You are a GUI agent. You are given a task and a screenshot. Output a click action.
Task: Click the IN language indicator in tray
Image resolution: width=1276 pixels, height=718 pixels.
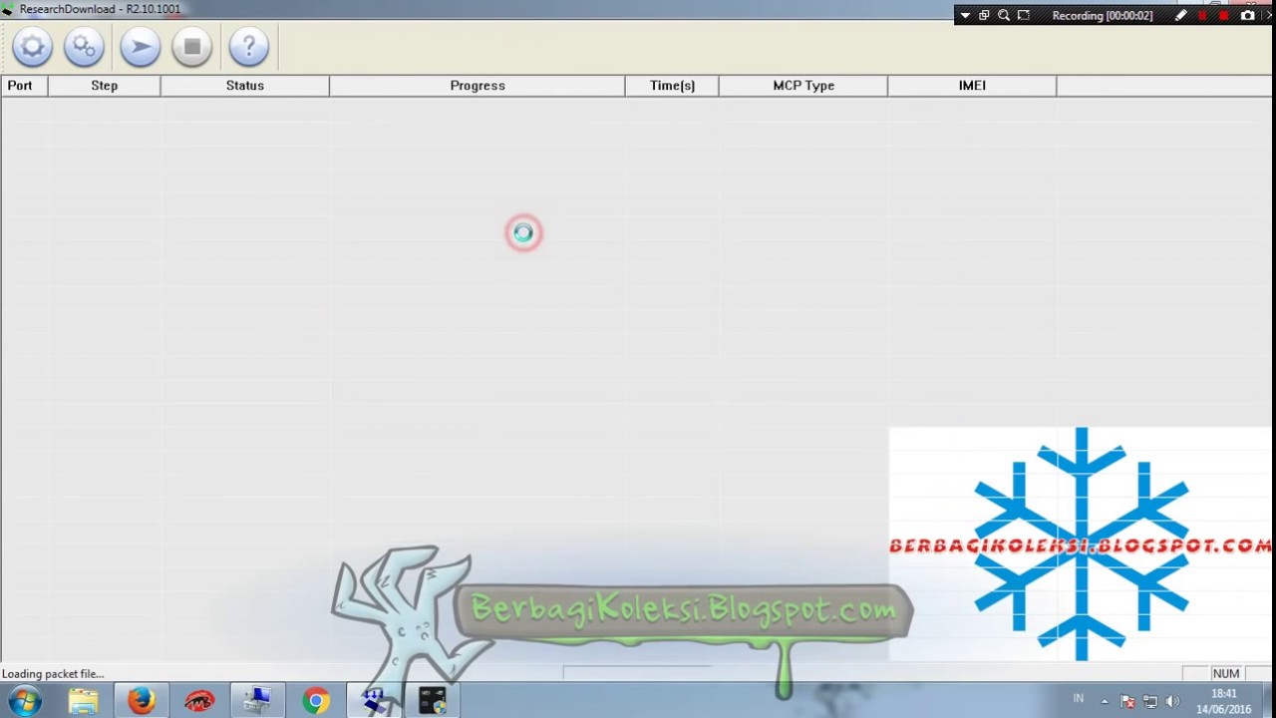pos(1079,698)
